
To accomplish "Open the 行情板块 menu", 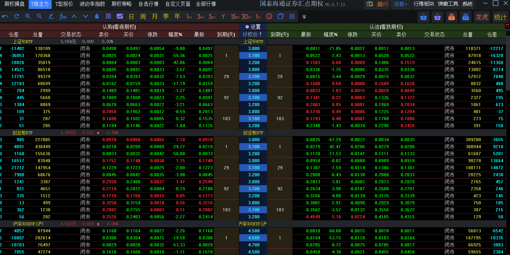I will tap(424, 4).
